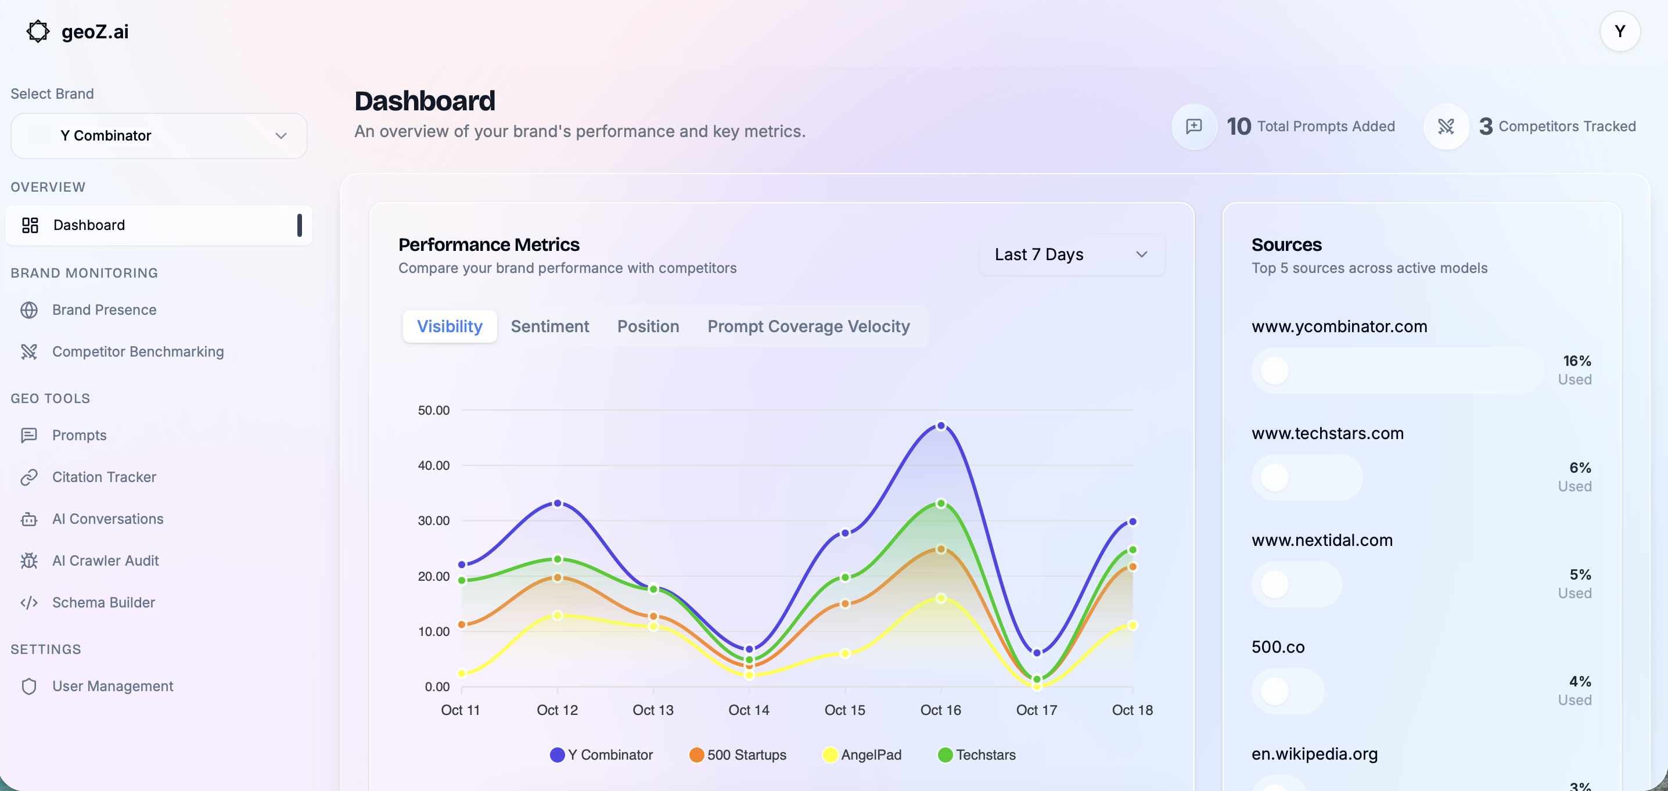Click the geoZ.ai logo icon
The height and width of the screenshot is (791, 1668).
tap(38, 31)
